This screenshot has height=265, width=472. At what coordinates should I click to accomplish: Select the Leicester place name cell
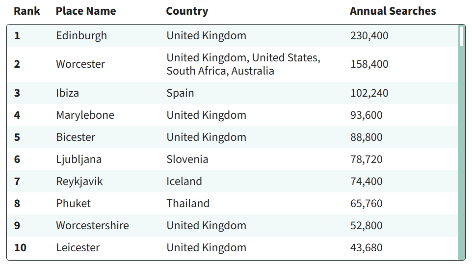(78, 248)
